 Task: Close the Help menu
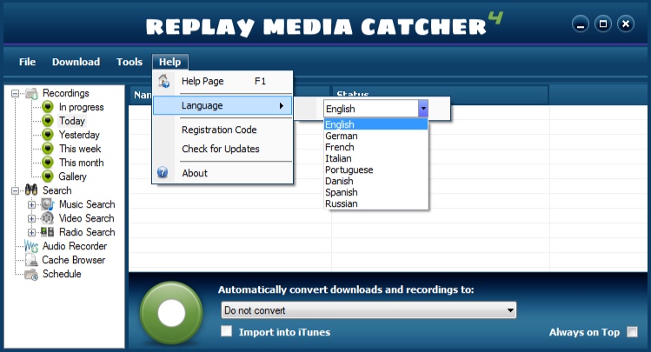pyautogui.click(x=169, y=62)
